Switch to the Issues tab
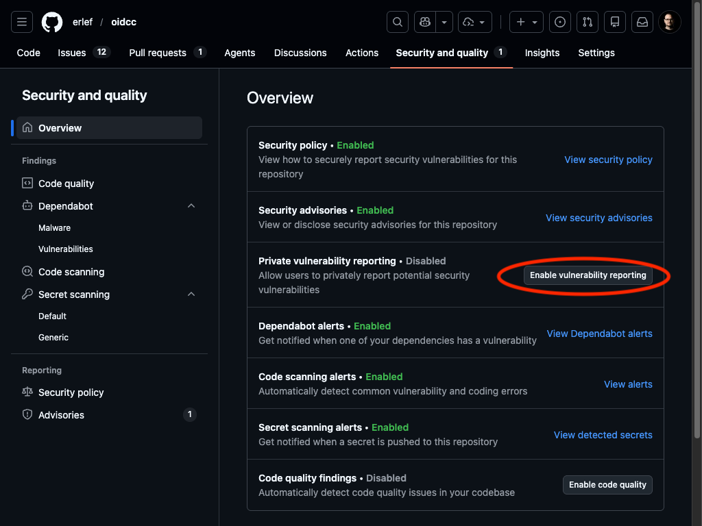The height and width of the screenshot is (526, 702). 84,53
